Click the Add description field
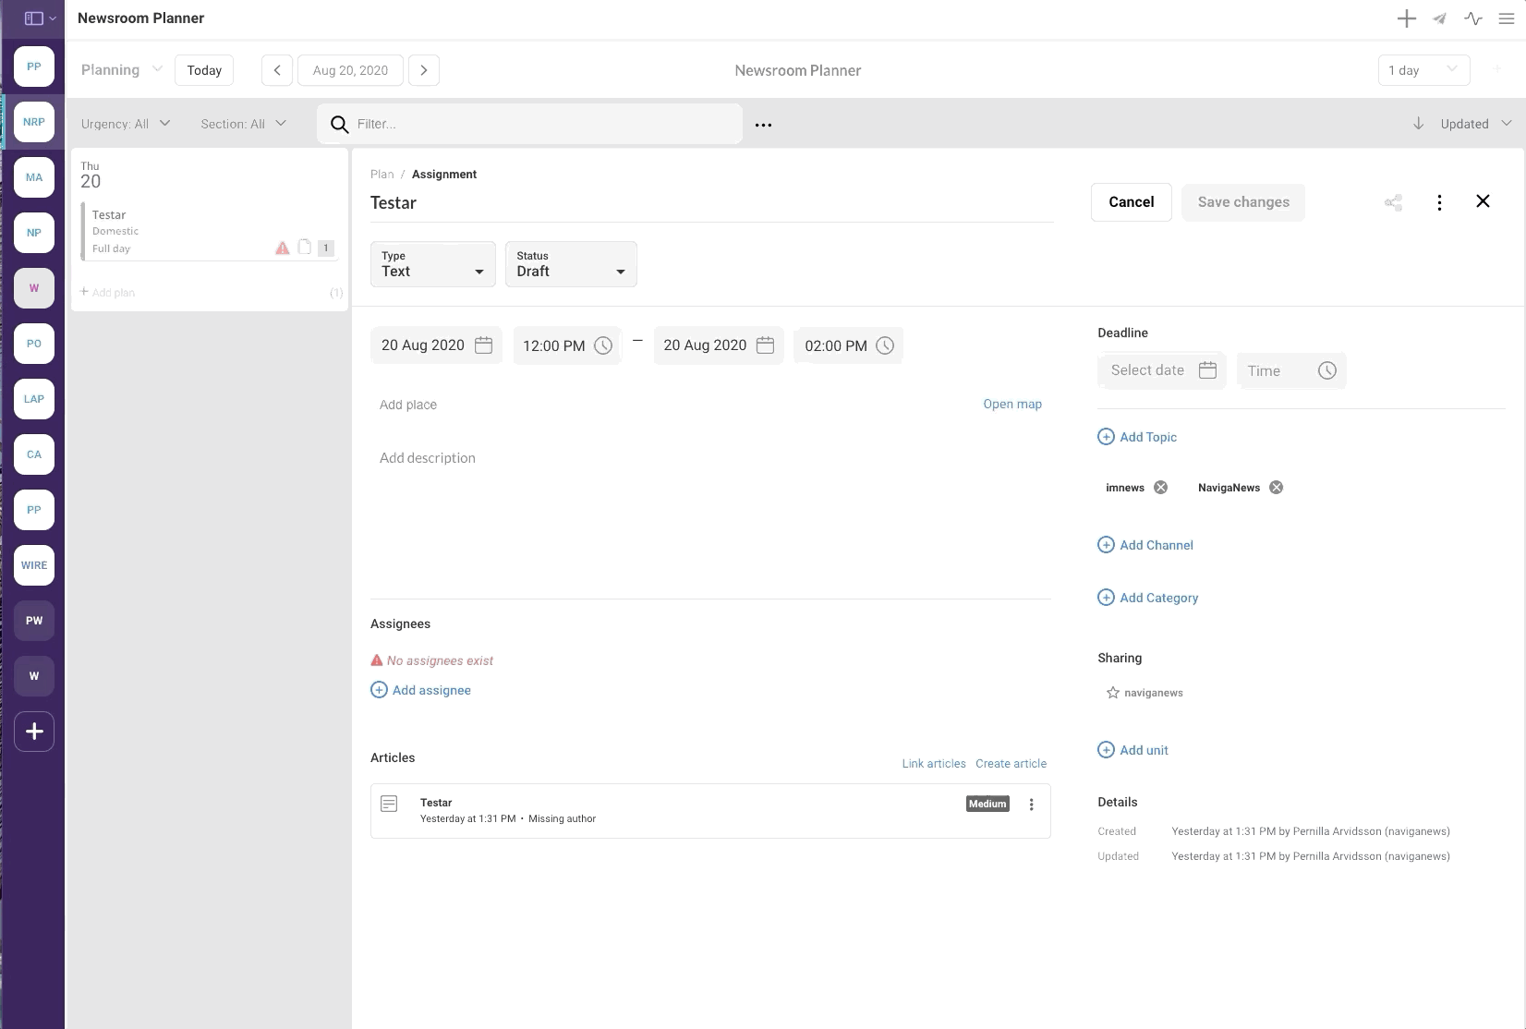Screen dimensions: 1526x1029 point(428,458)
